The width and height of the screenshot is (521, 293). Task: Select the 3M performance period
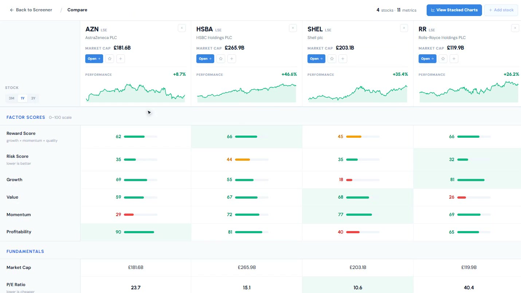pos(12,98)
